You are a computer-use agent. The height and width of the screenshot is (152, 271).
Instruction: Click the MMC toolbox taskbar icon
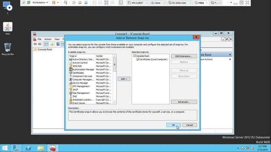click(53, 148)
